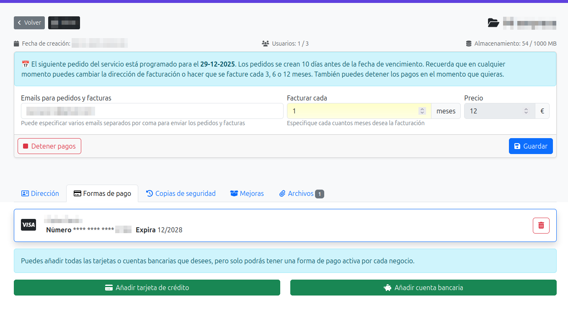
Task: Click Volver to go back
Action: pos(29,23)
